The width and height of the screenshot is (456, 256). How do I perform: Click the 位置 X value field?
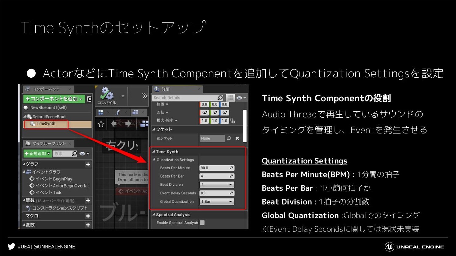[204, 104]
